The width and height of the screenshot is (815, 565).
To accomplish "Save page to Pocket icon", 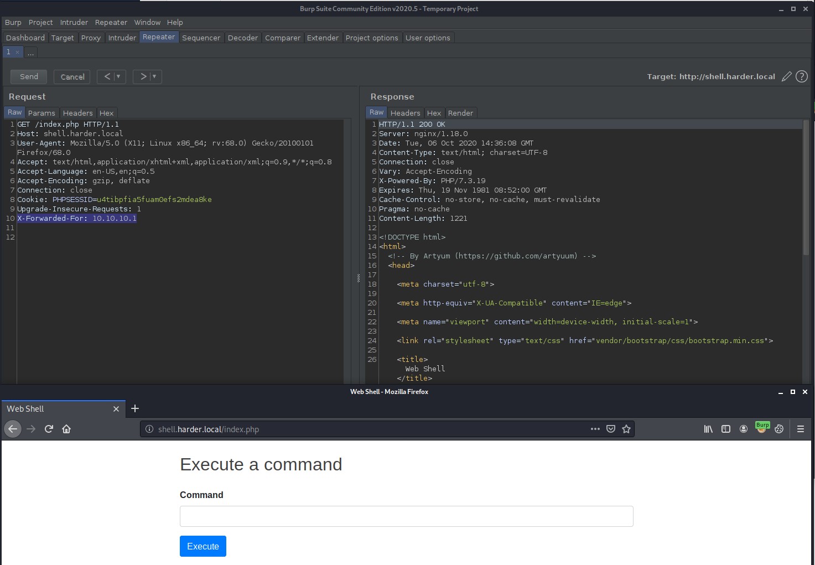I will (x=611, y=429).
